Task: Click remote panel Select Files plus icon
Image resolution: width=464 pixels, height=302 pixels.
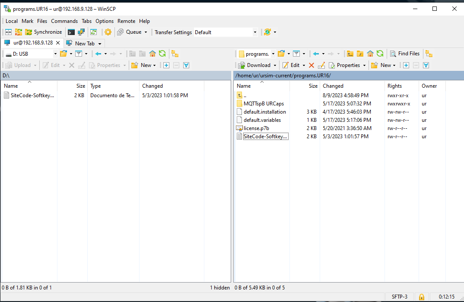Action: 406,65
